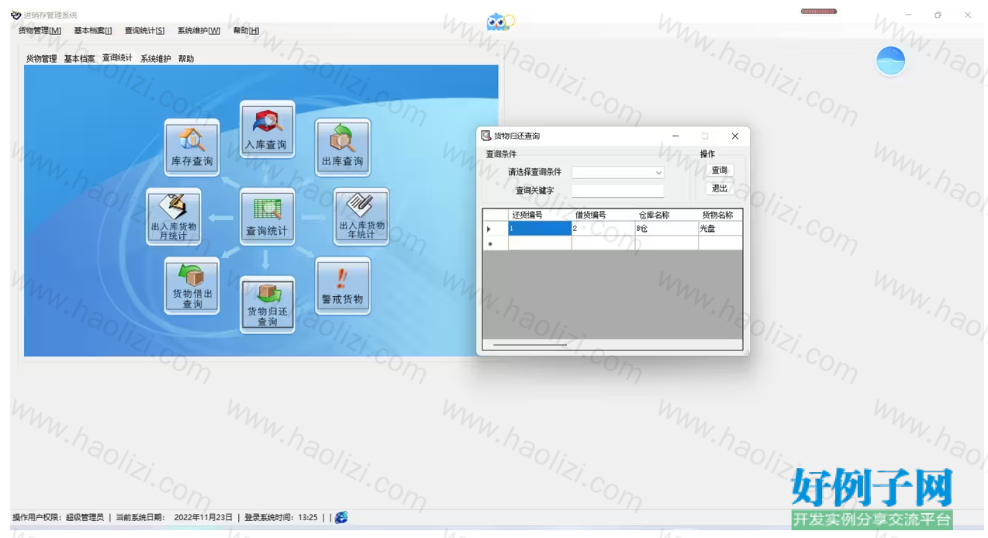
Task: Open the 帮助[H] menu
Action: 246,31
